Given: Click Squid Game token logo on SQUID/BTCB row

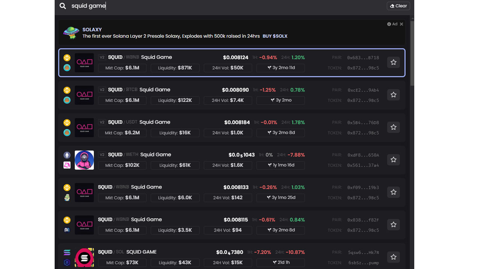Looking at the screenshot, I should (x=84, y=95).
